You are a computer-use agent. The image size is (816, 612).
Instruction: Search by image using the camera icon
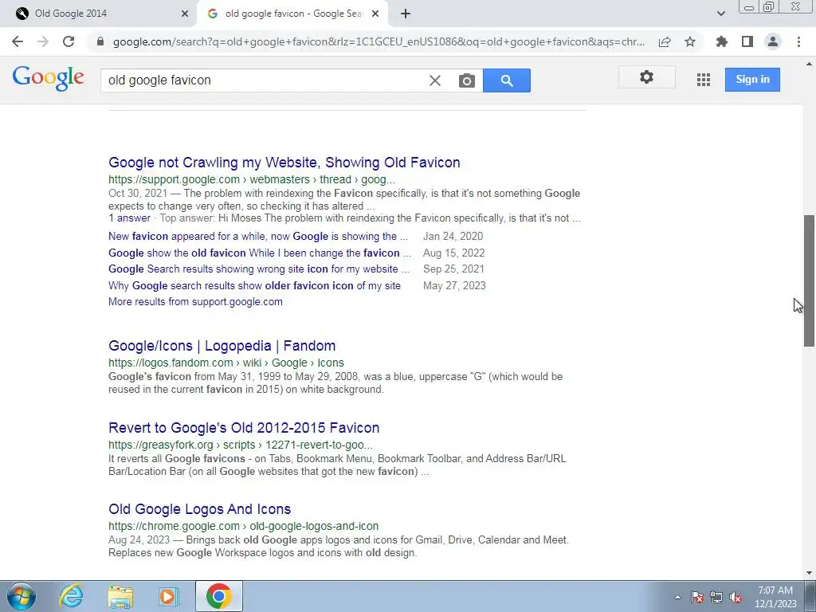click(x=467, y=80)
